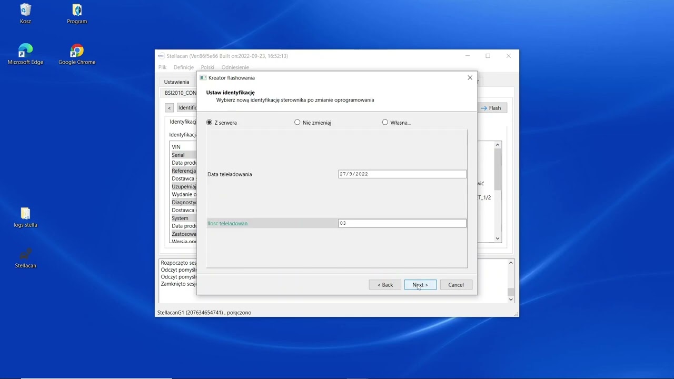Click StellacanG1 connection status text
This screenshot has height=379, width=674.
(x=204, y=313)
